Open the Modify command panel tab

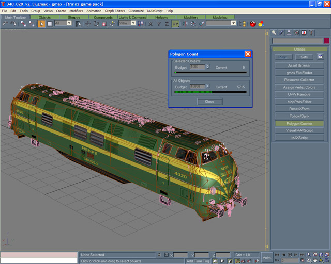(282, 32)
